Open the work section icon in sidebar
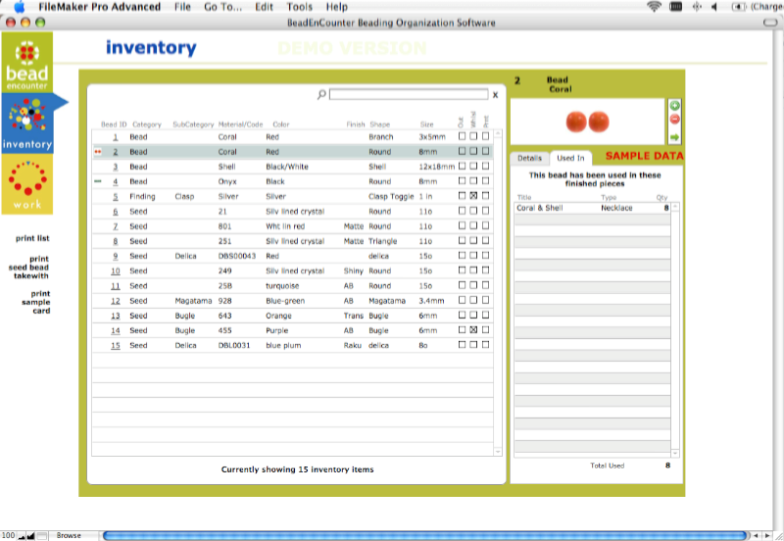The image size is (784, 541). click(x=27, y=184)
